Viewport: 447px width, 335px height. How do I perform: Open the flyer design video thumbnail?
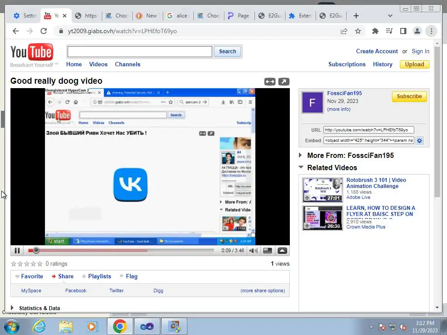click(323, 218)
